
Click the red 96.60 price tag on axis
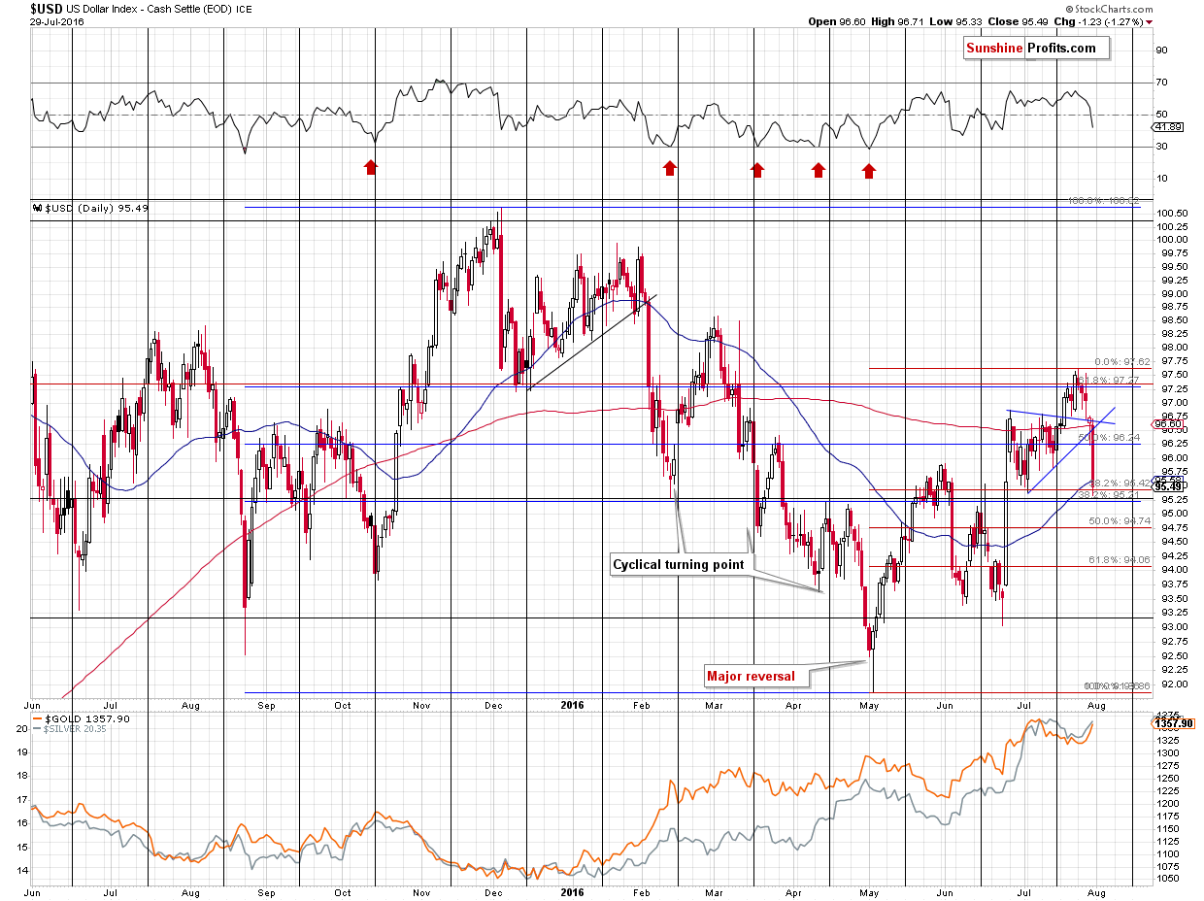tap(1167, 424)
